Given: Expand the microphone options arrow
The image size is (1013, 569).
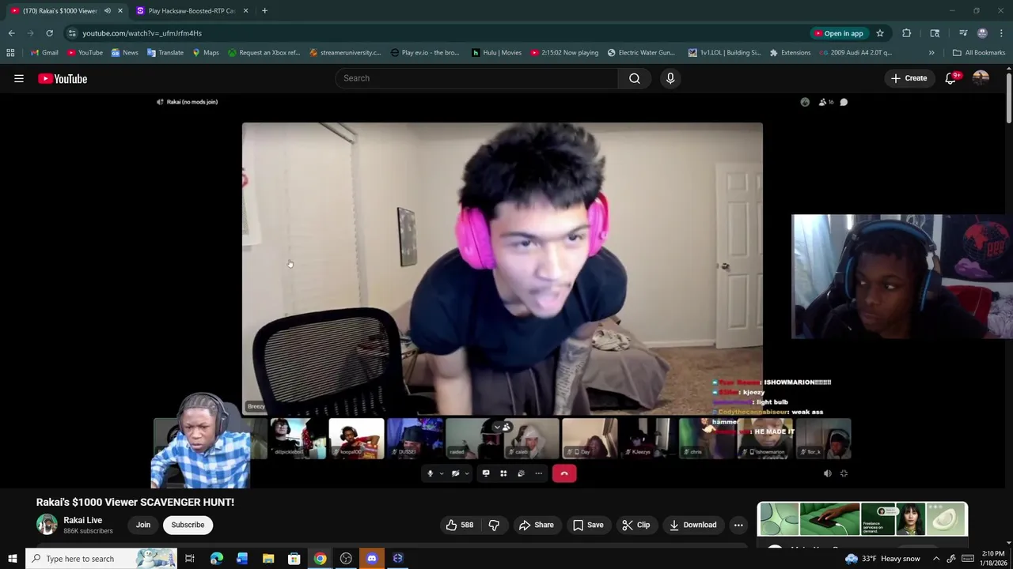Looking at the screenshot, I should coord(441,473).
